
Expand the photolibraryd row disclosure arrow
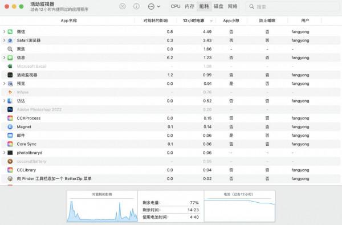coord(4,153)
